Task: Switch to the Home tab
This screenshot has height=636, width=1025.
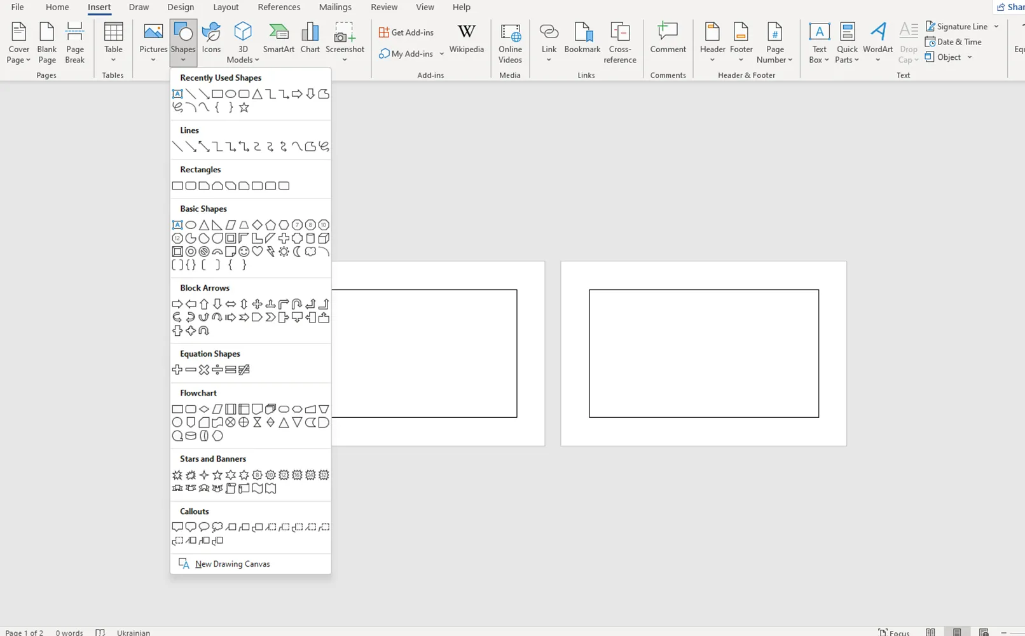Action: coord(57,7)
